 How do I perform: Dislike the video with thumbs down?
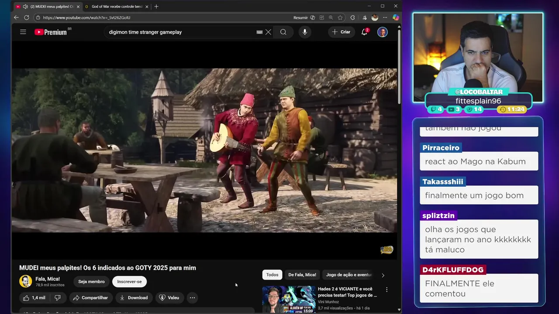click(57, 298)
